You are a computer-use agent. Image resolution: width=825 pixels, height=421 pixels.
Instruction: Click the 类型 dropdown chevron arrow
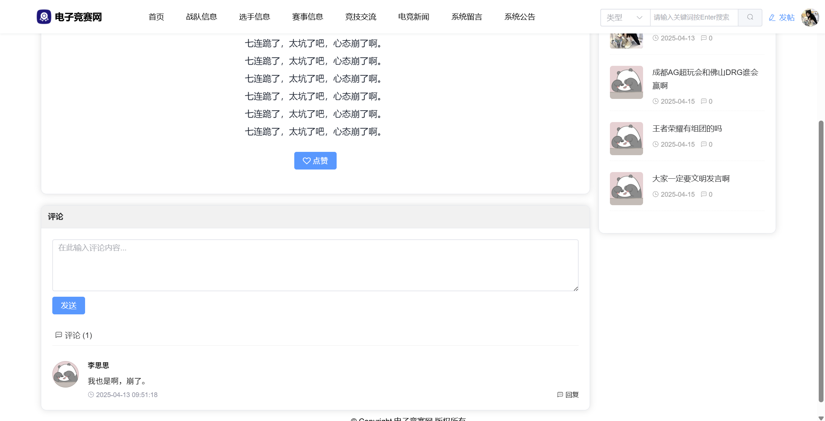coord(639,17)
